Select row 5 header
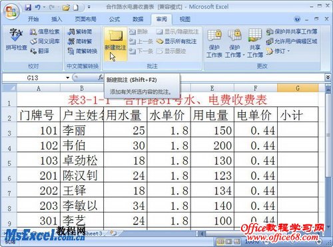Image resolution: width=333 pixels, height=247 pixels. click(x=9, y=160)
